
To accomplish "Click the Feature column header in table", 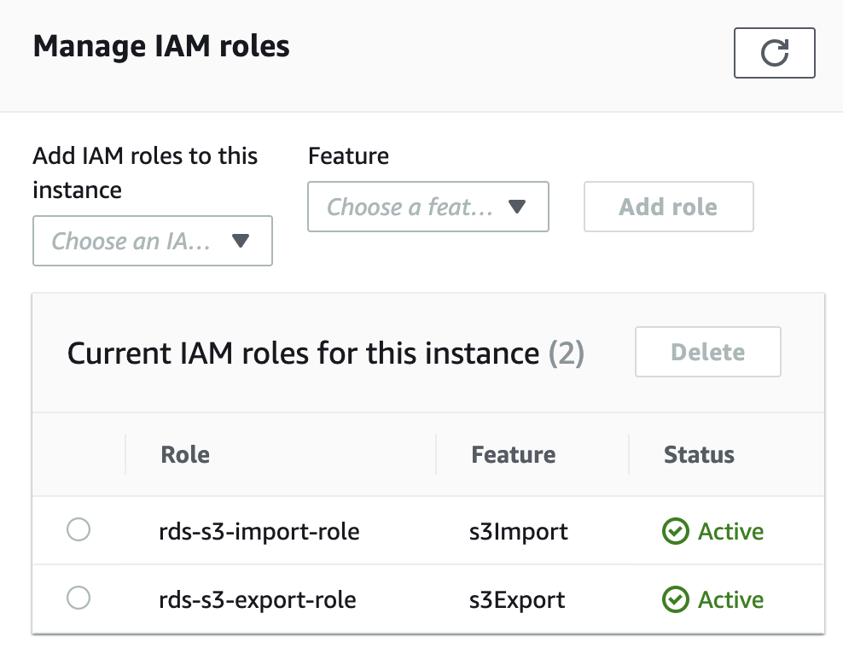I will (x=513, y=455).
